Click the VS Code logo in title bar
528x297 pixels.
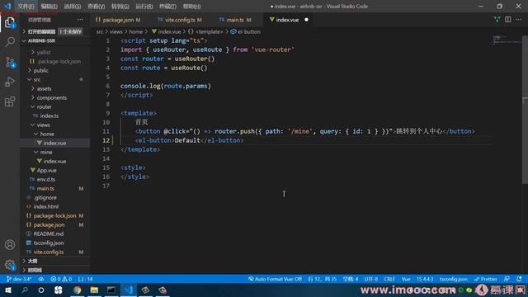(x=7, y=6)
